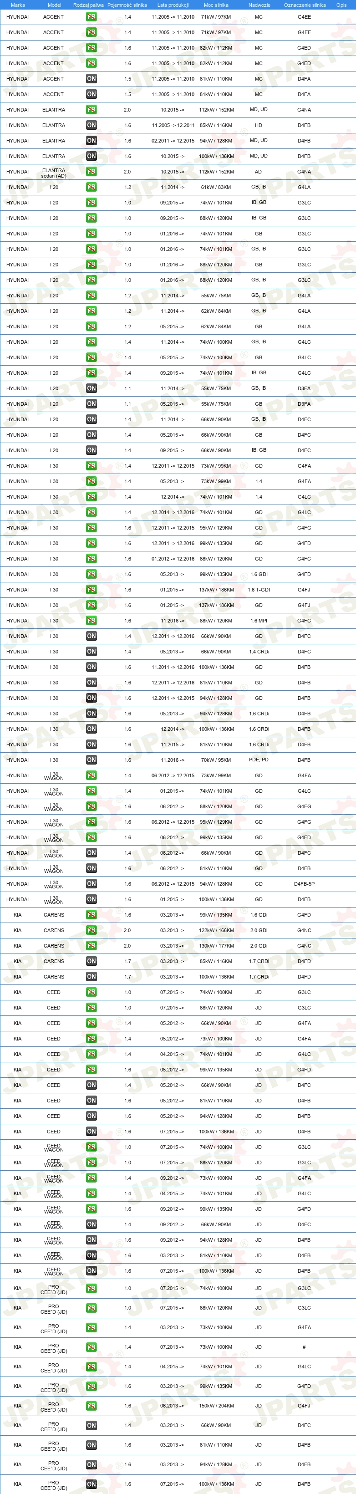Click the '130kW / 177KM' power cell
The width and height of the screenshot is (356, 1494).
click(216, 946)
